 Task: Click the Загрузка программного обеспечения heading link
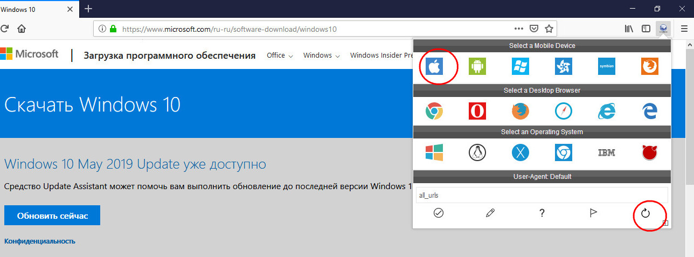pyautogui.click(x=170, y=55)
